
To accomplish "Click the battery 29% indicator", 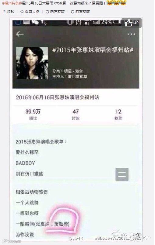I will click(111, 22).
